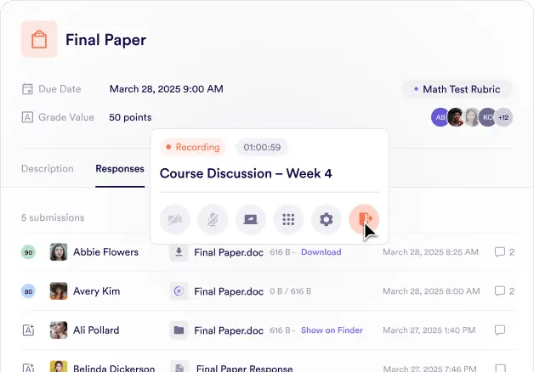Click Avery Kim's grade badge 80

coord(28,291)
